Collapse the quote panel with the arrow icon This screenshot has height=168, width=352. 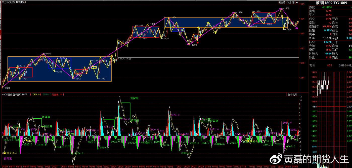[x=297, y=2]
